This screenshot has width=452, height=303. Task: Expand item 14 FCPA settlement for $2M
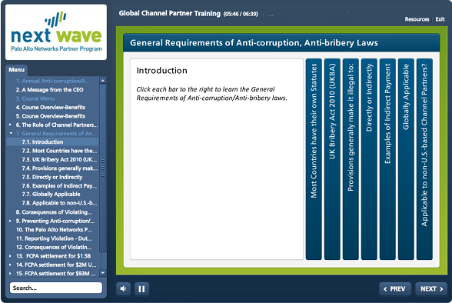[11, 265]
